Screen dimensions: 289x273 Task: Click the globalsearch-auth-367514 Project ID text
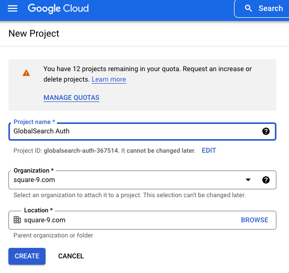tap(81, 151)
